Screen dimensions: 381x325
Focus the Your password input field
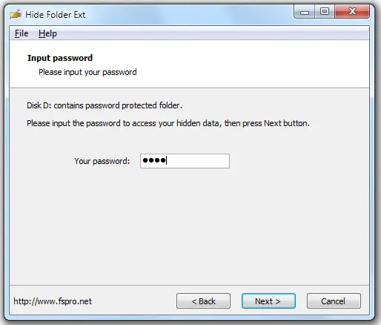click(185, 161)
